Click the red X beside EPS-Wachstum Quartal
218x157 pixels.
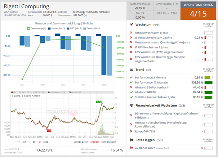pyautogui.click(x=131, y=59)
